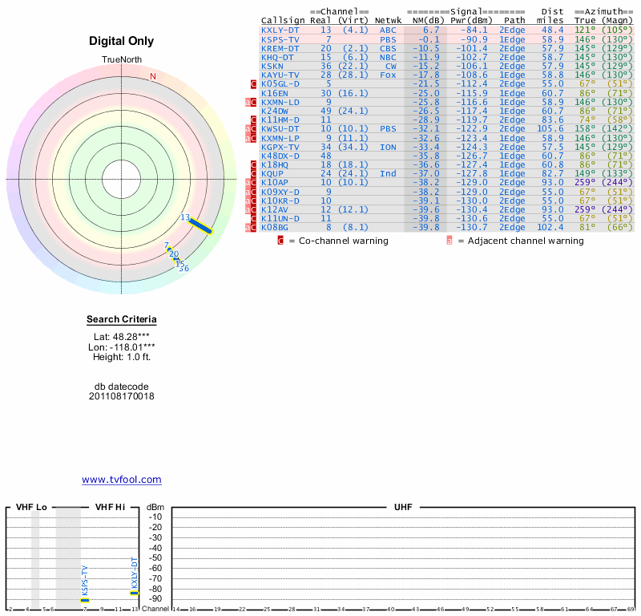Screen dimensions: 641x616
Task: Click the adjacent channel warning icon beside K08BG
Action: click(248, 228)
